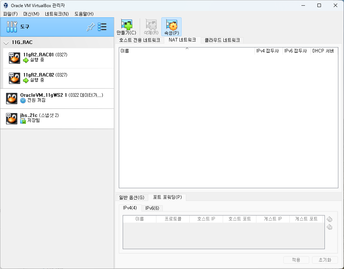Click the power off status icon for OracleVM_11g
The image size is (344, 269).
23,101
